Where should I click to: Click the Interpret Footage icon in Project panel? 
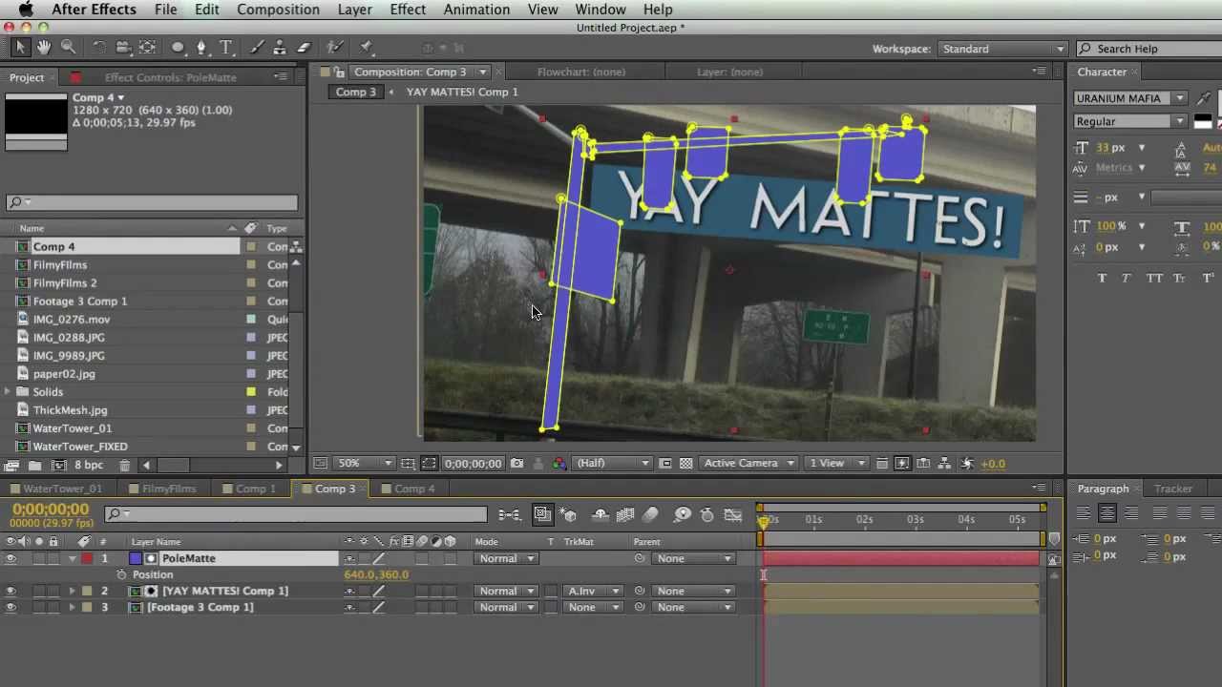[11, 466]
